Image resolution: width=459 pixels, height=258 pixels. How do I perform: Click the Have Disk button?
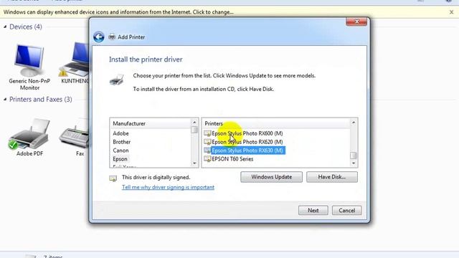pyautogui.click(x=331, y=177)
